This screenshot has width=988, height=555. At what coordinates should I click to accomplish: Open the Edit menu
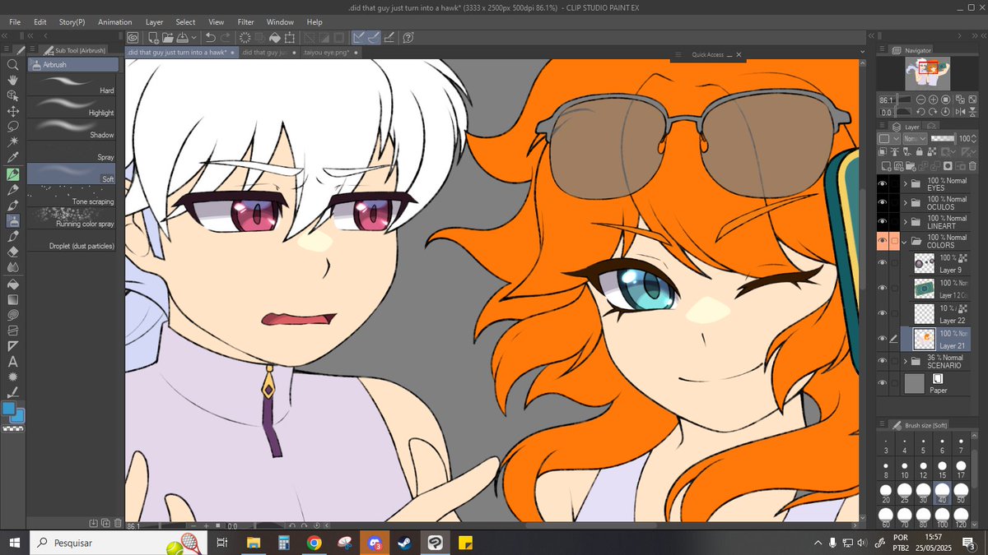[x=40, y=22]
